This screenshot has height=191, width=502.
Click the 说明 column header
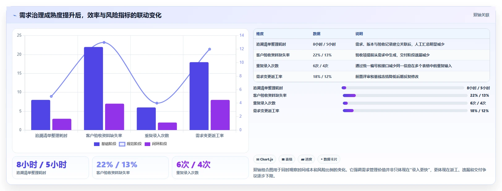click(x=359, y=34)
